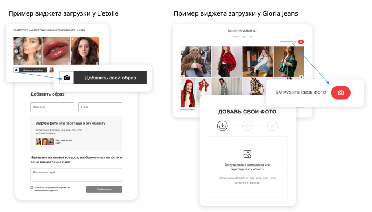Click the ДОБАВЬ СВОИ ФОТО heading
The height and width of the screenshot is (212, 372).
click(x=247, y=112)
